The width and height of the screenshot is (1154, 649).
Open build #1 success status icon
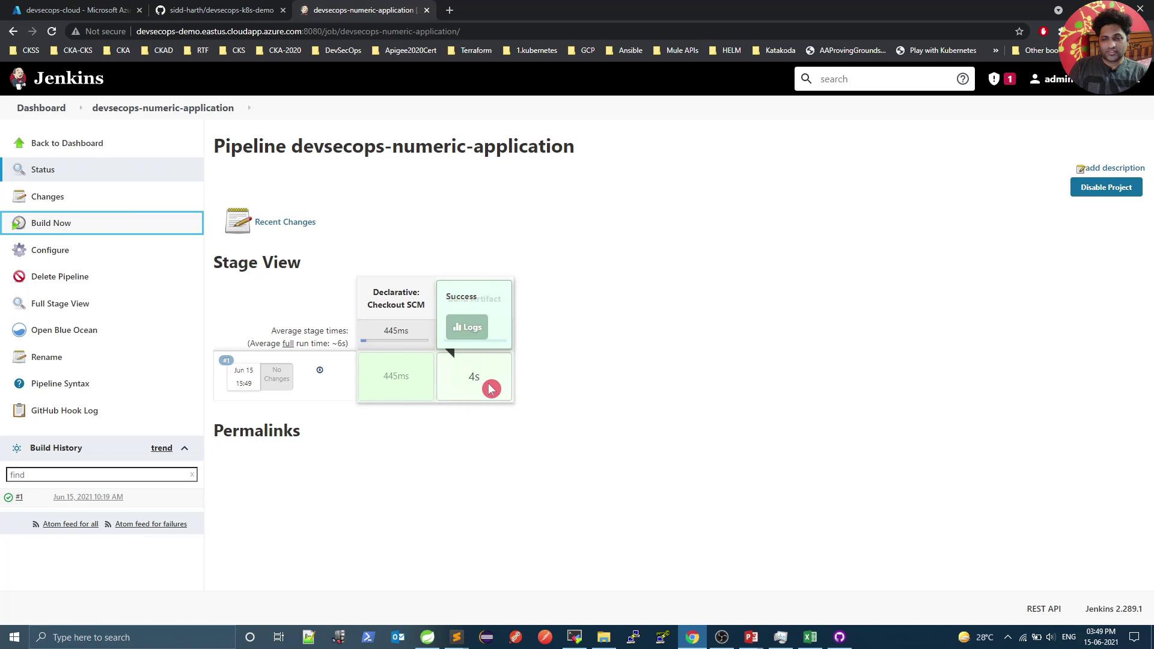(8, 498)
